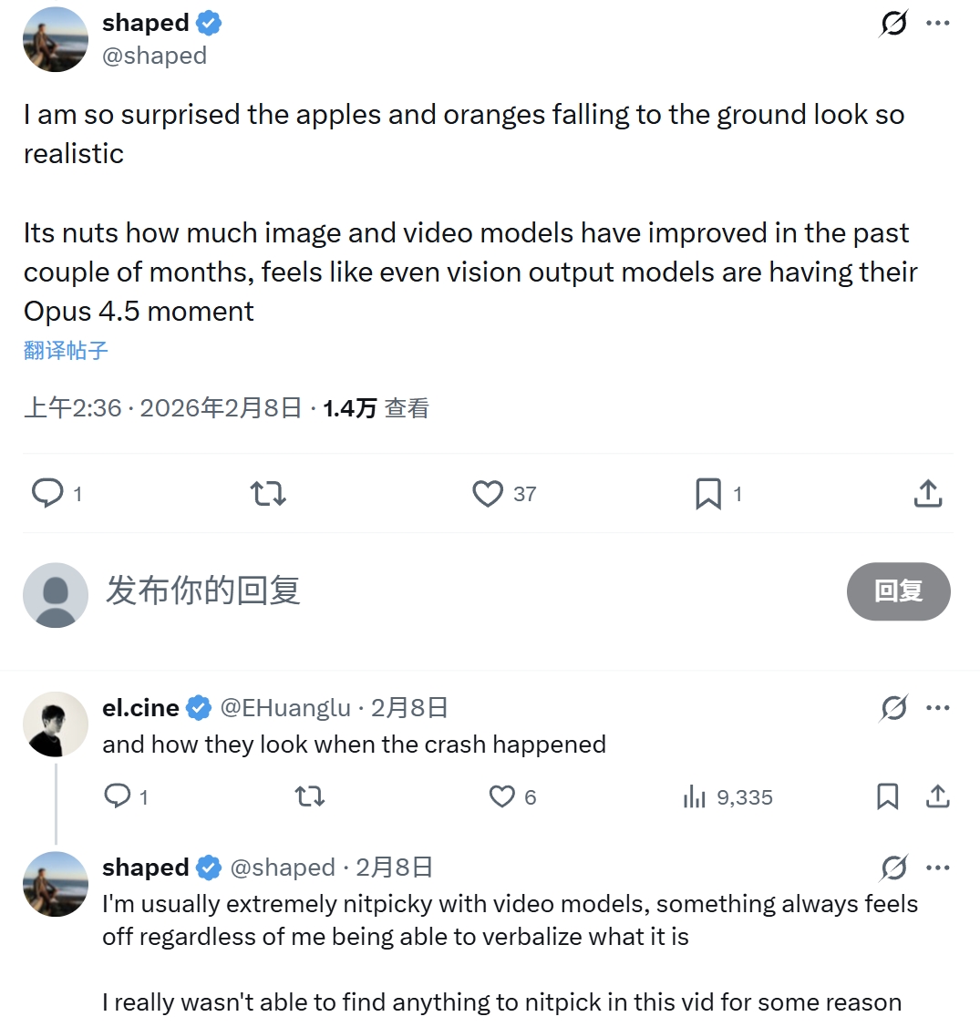This screenshot has width=980, height=1027.
Task: Like the main post with 37 likes
Action: click(489, 493)
